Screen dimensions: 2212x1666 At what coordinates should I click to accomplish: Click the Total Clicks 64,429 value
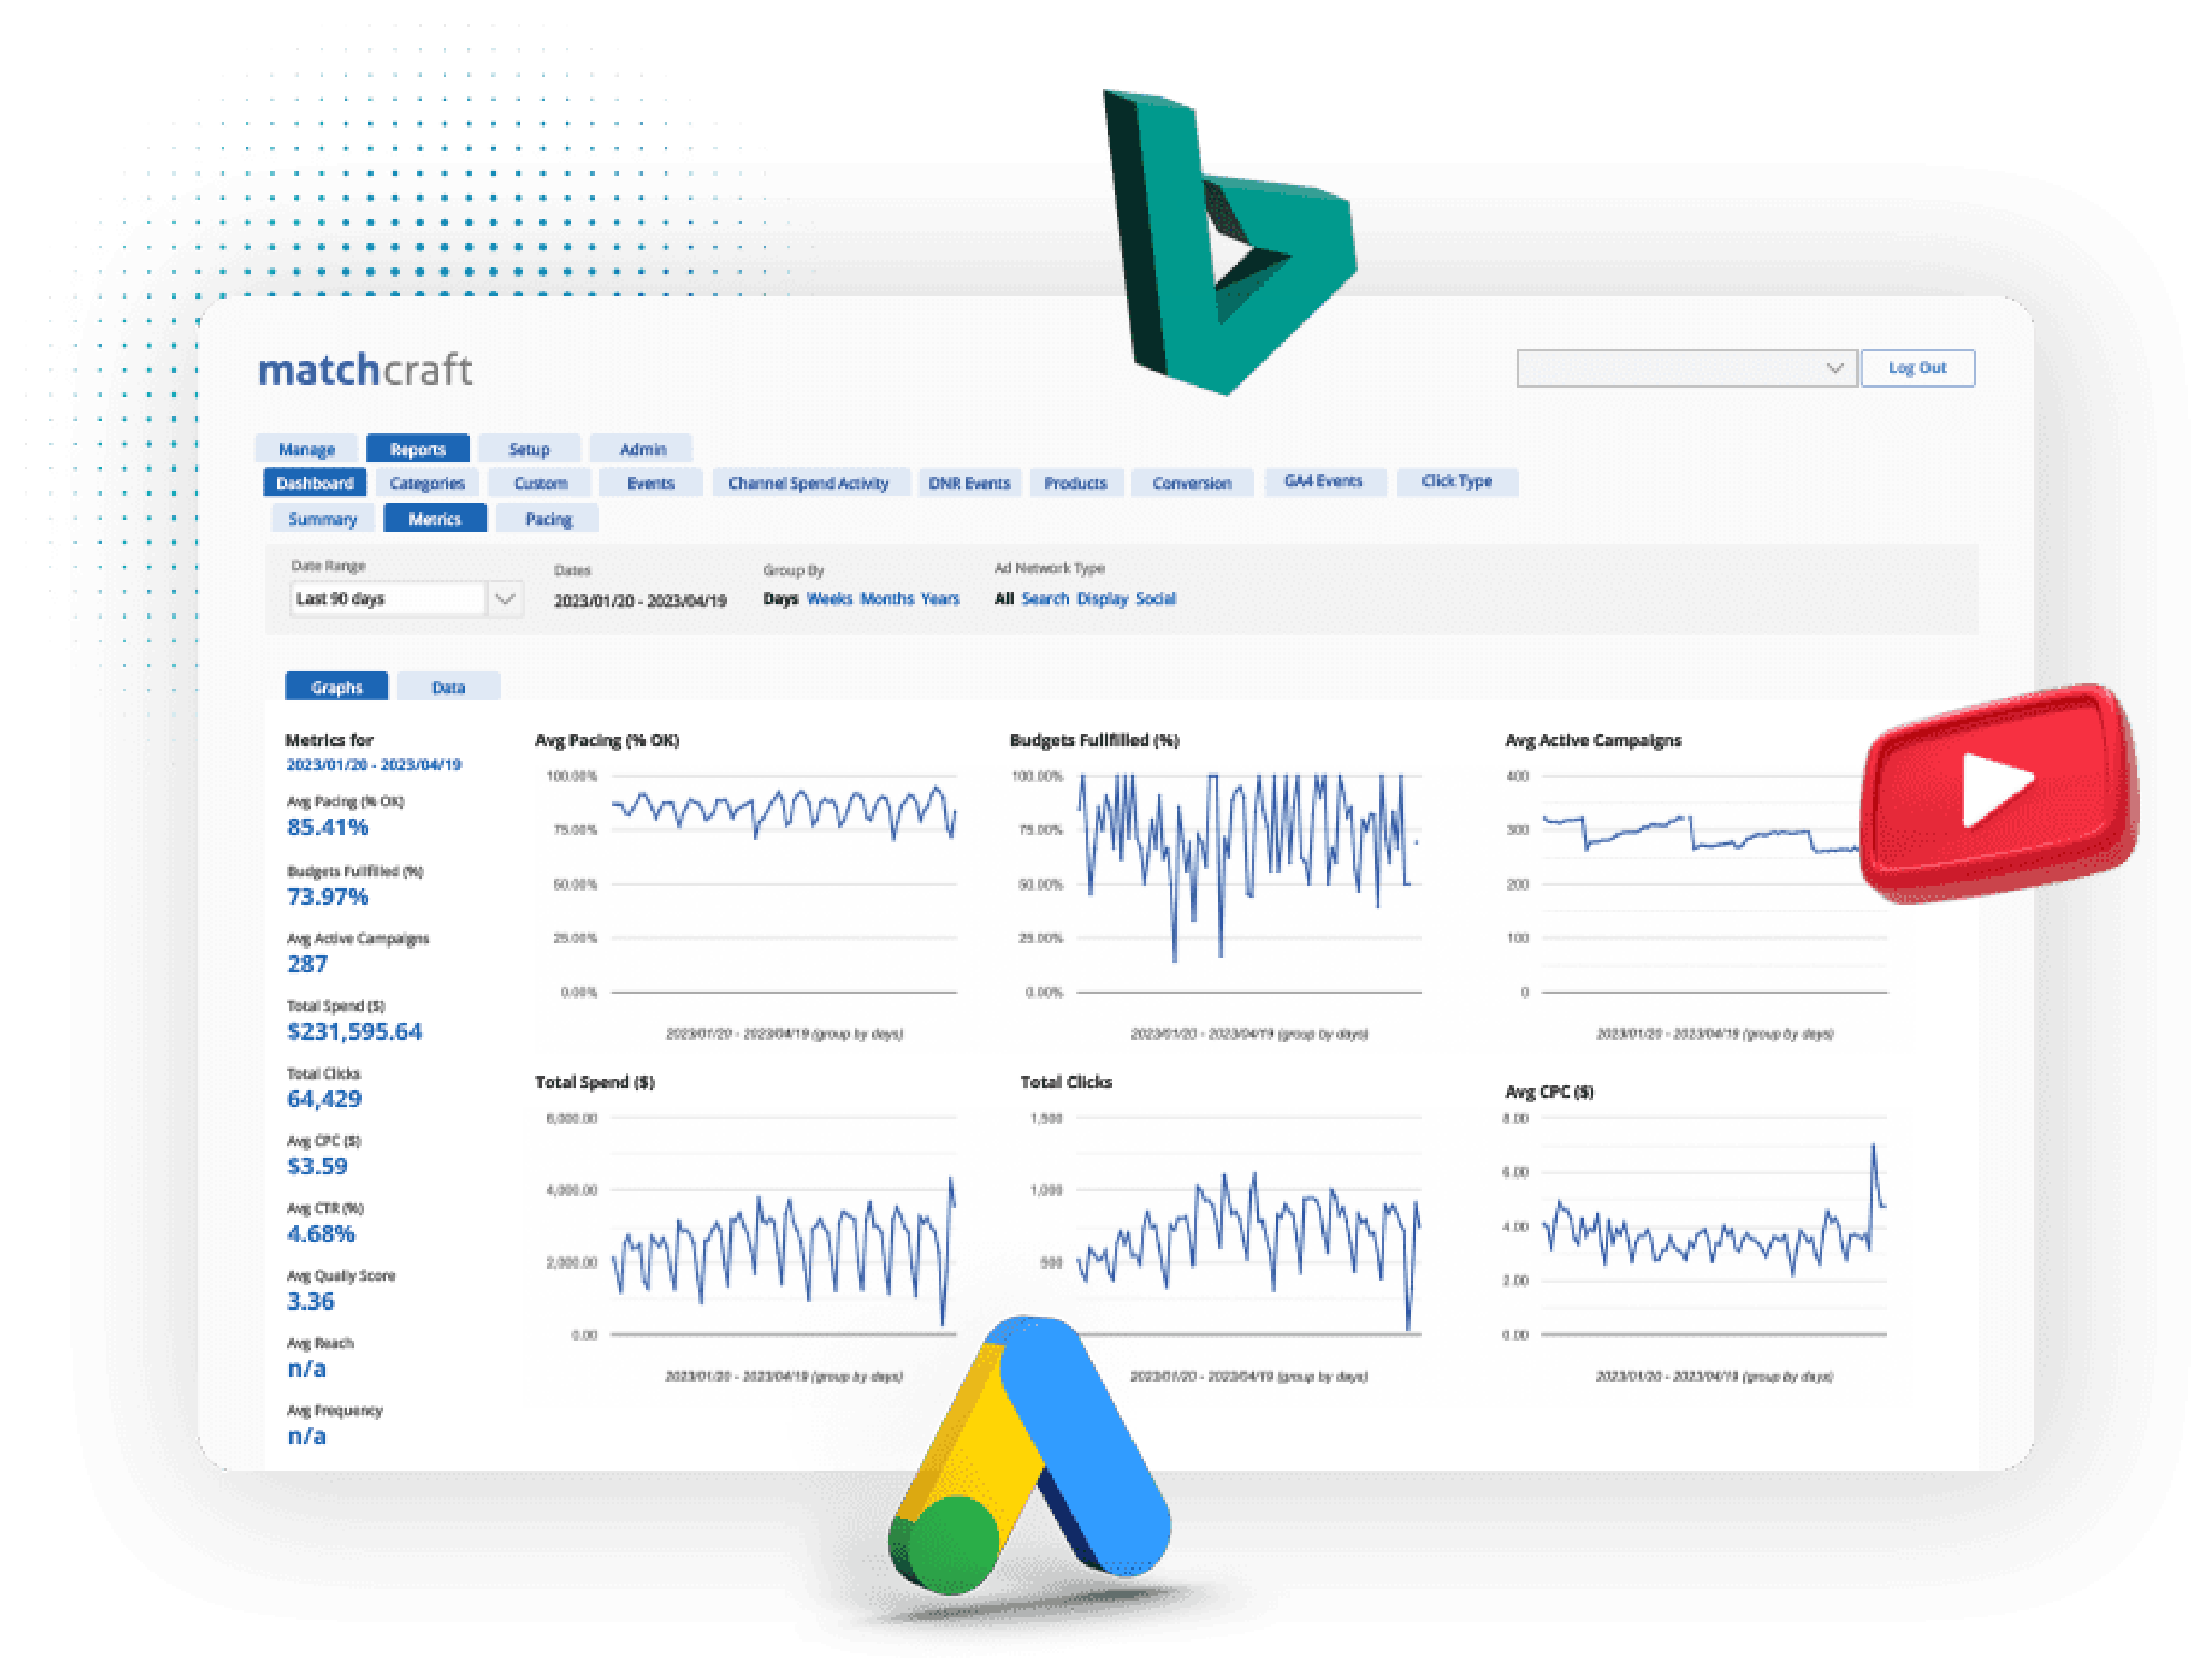[324, 1099]
